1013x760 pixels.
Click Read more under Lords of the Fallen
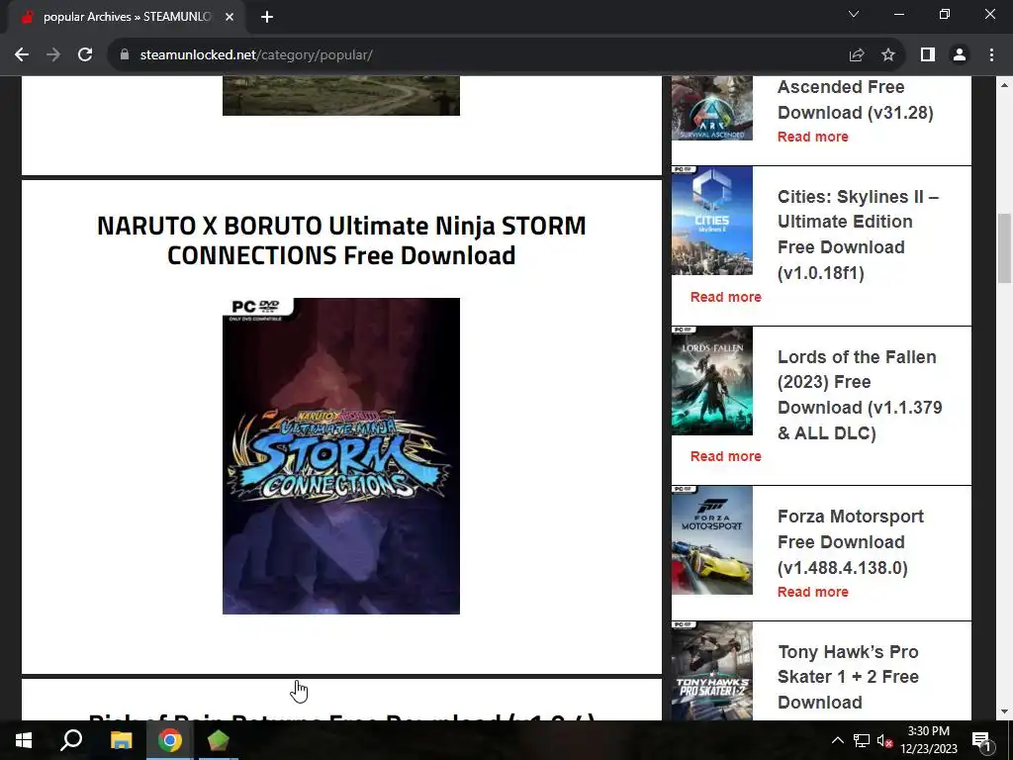tap(725, 456)
